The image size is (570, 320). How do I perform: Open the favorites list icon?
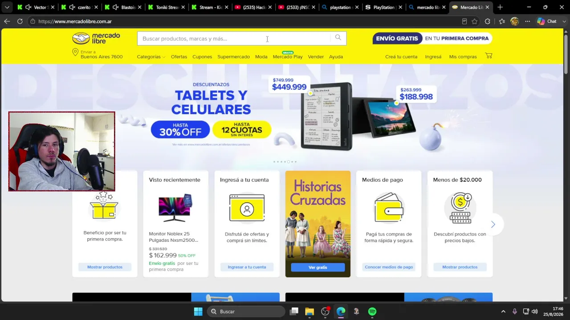click(x=502, y=21)
